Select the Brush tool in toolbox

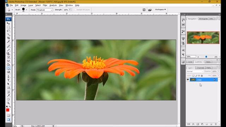(x=8, y=50)
